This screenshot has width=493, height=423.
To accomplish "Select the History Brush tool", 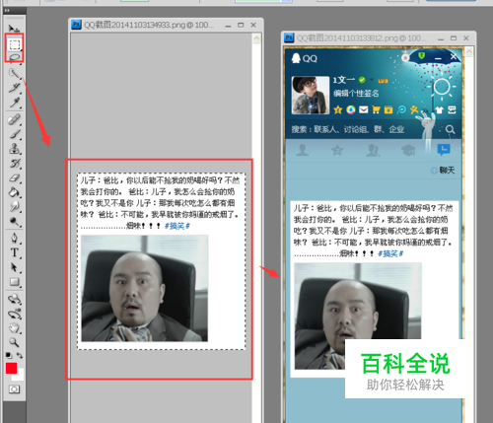I will (x=14, y=164).
